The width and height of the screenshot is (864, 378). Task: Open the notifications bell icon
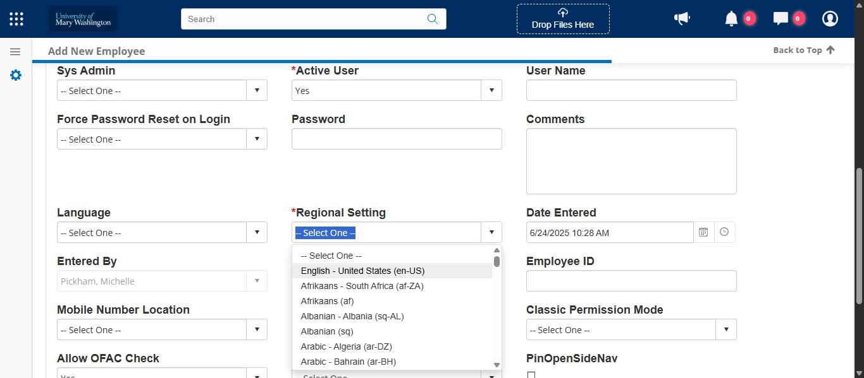click(x=731, y=19)
